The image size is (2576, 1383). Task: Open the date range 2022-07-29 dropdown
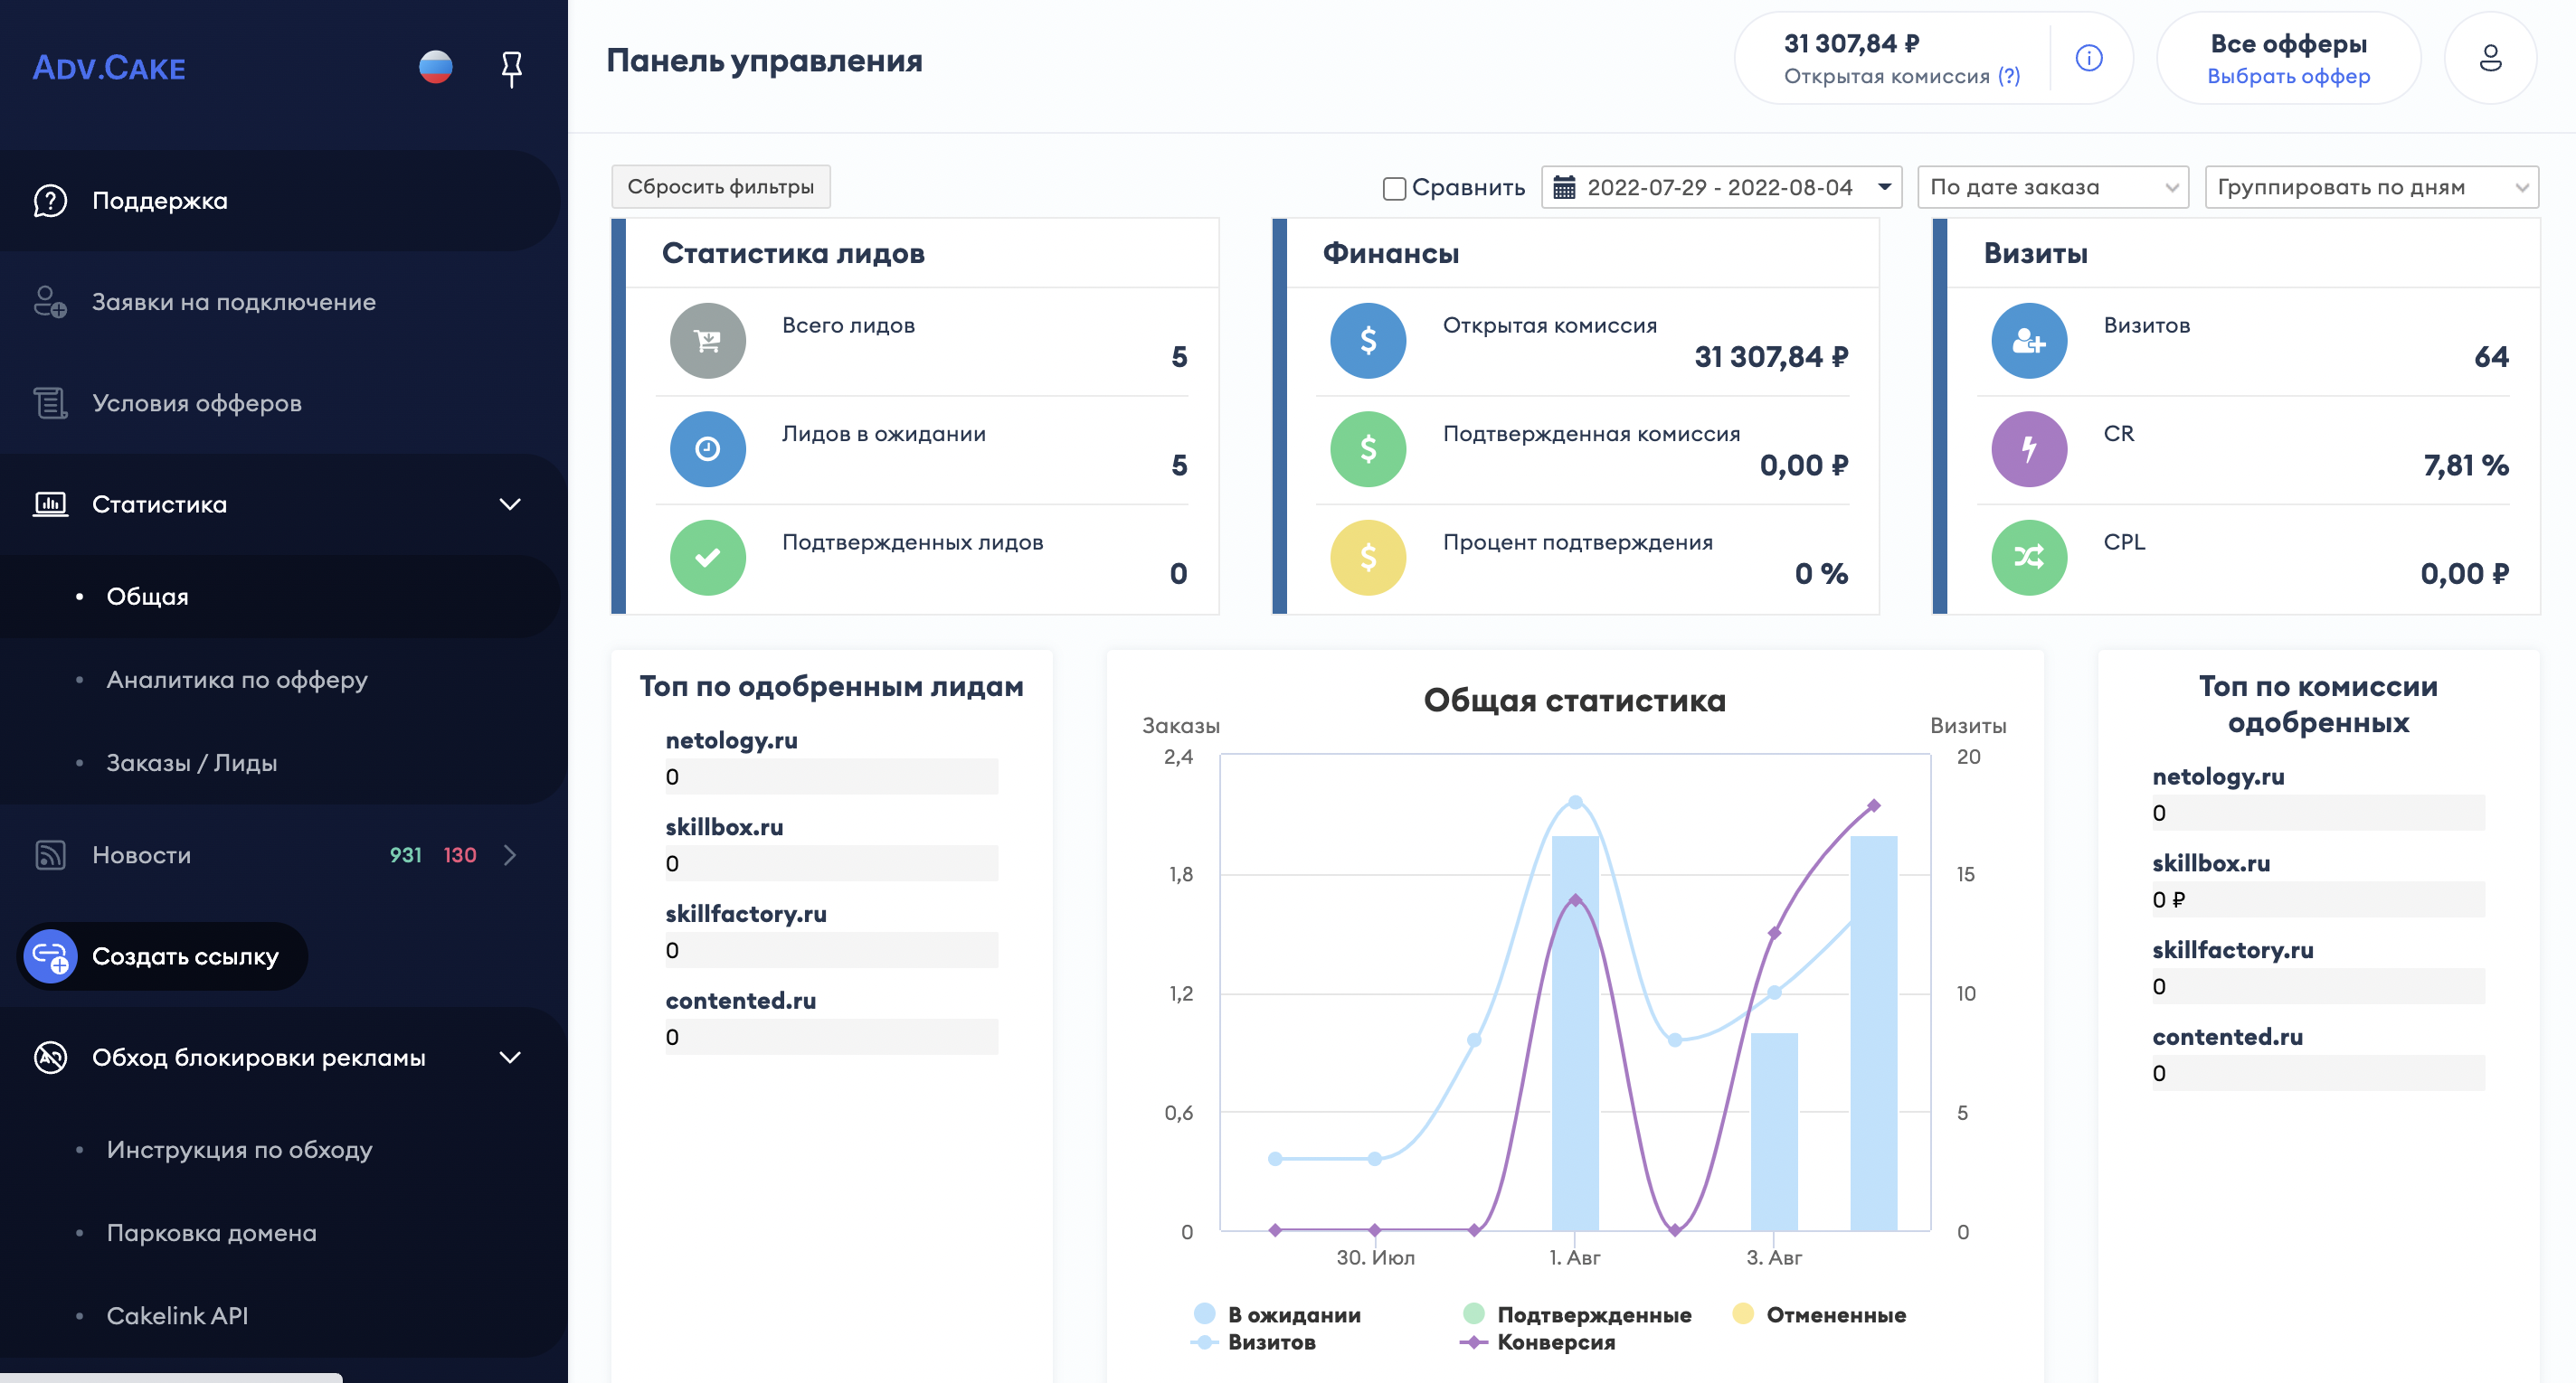[x=1720, y=187]
